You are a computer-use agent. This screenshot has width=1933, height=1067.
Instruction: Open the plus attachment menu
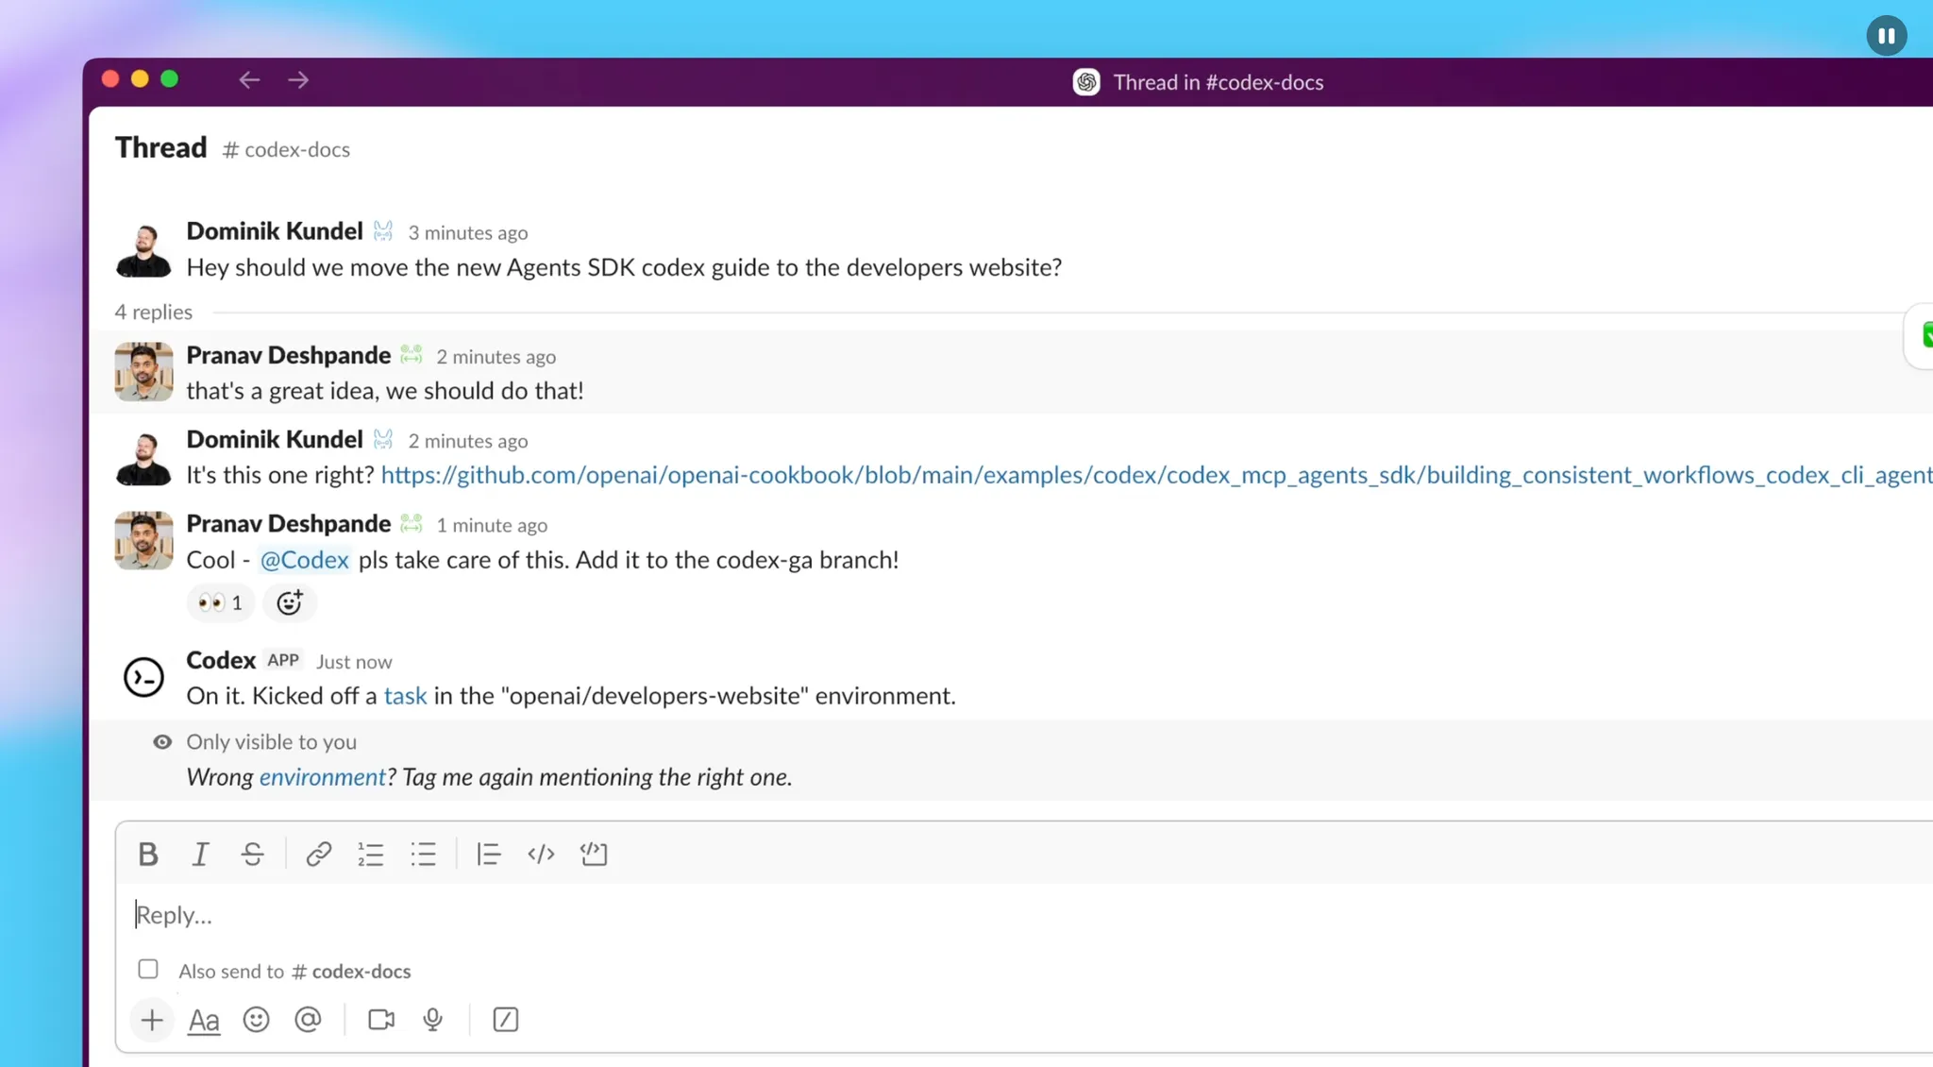[x=152, y=1020]
